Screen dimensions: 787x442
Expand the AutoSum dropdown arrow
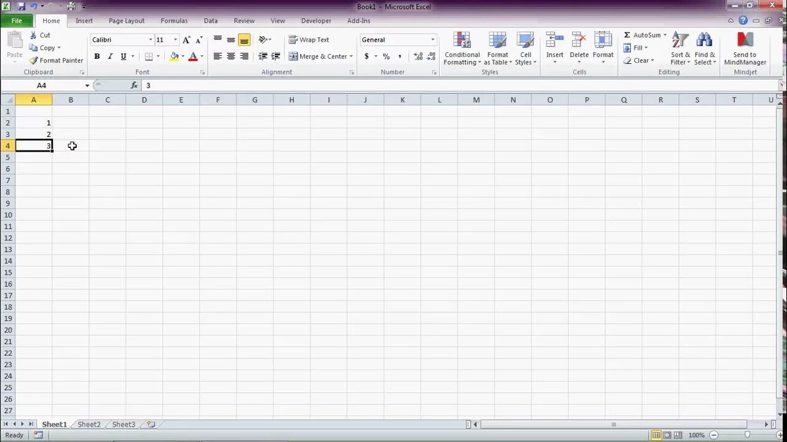tap(665, 35)
